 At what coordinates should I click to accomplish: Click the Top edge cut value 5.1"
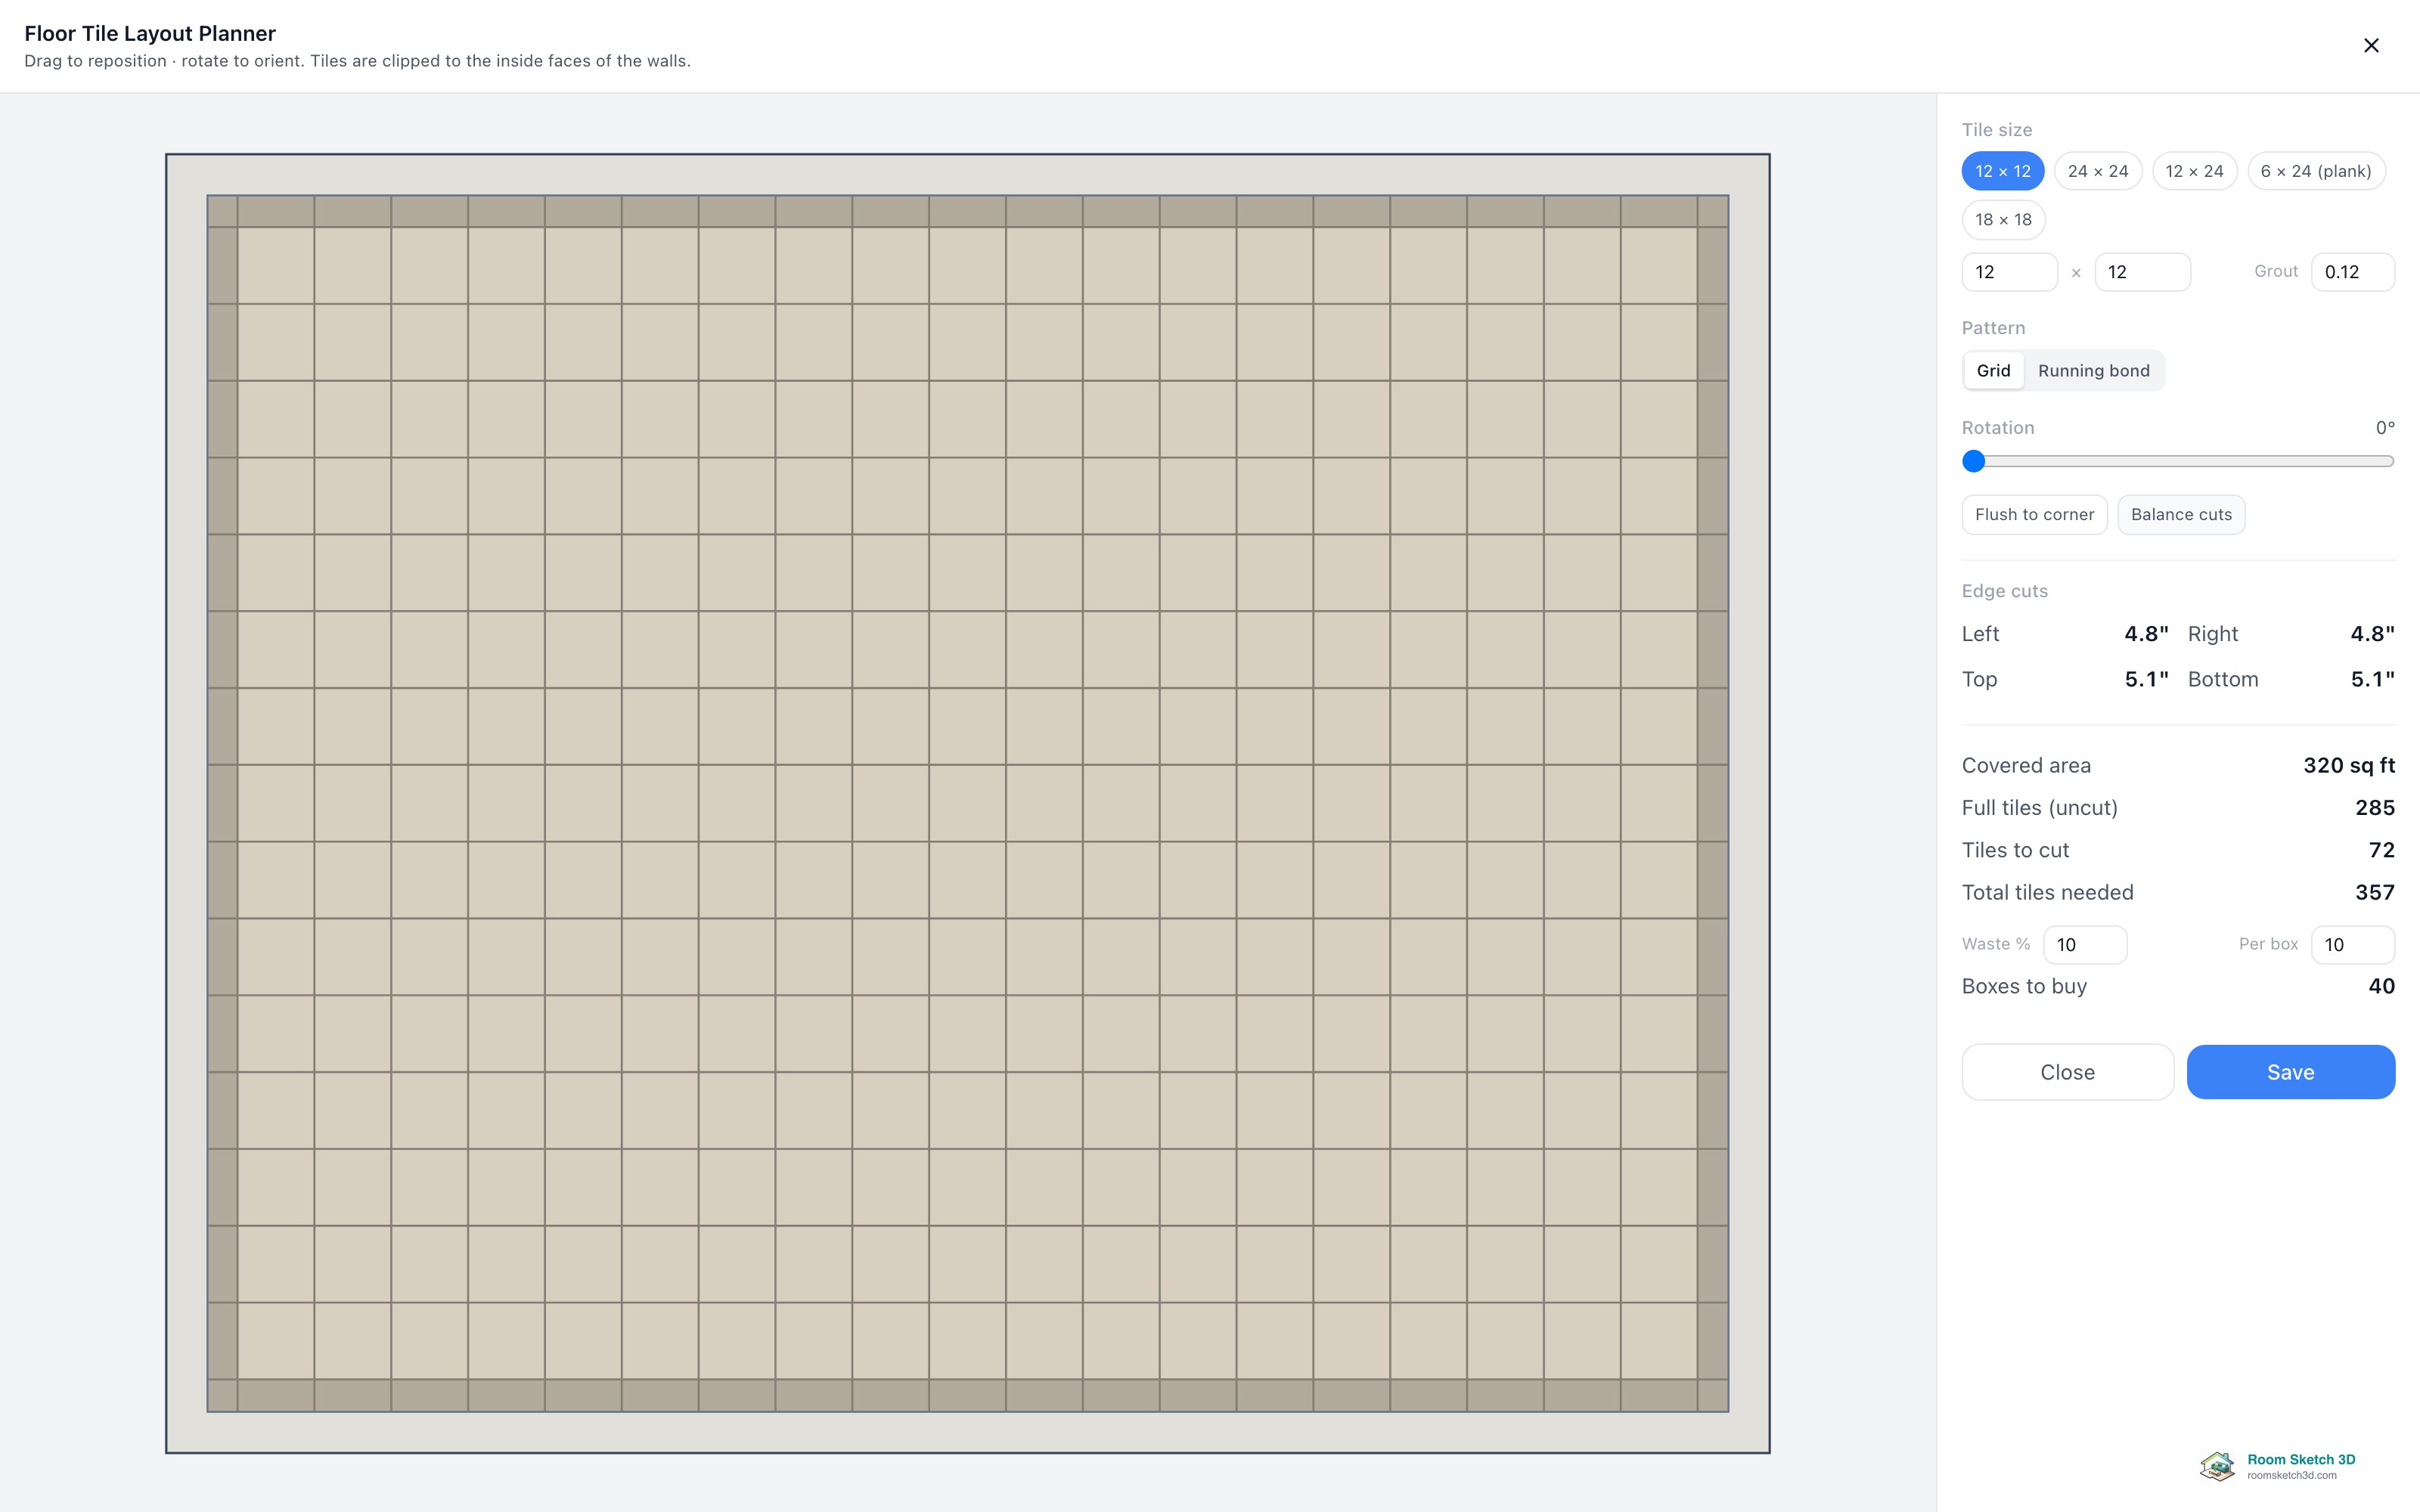click(2146, 680)
